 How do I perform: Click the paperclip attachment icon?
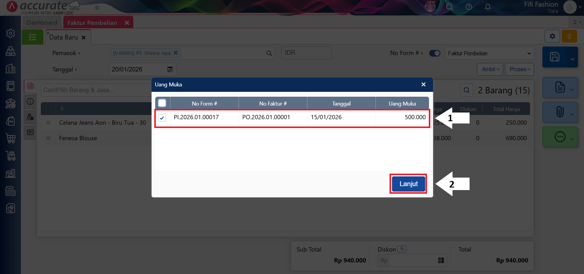[560, 112]
